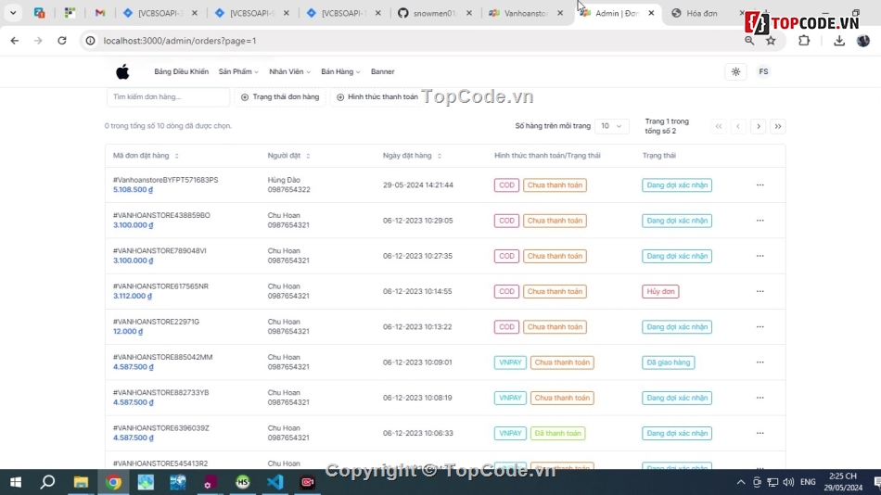Open actions menu for order VANHOANSTORE617565NR

tap(760, 291)
